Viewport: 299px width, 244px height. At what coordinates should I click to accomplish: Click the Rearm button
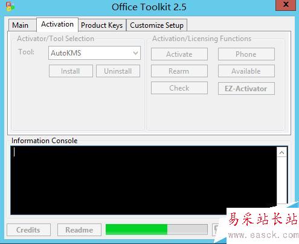[179, 71]
